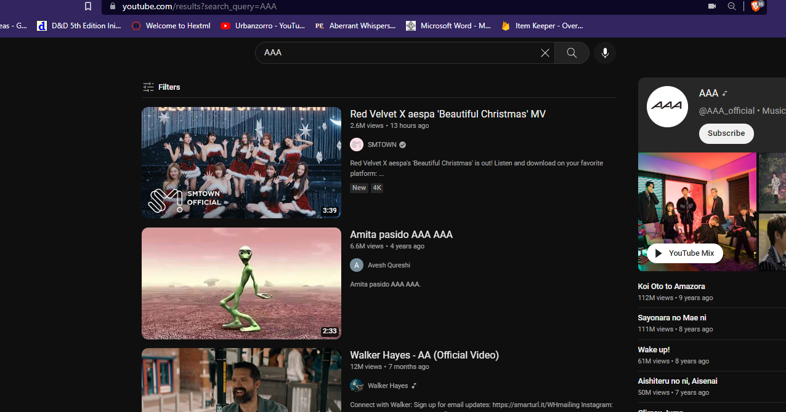Activate voice search with the microphone icon
Image resolution: width=786 pixels, height=412 pixels.
[604, 53]
